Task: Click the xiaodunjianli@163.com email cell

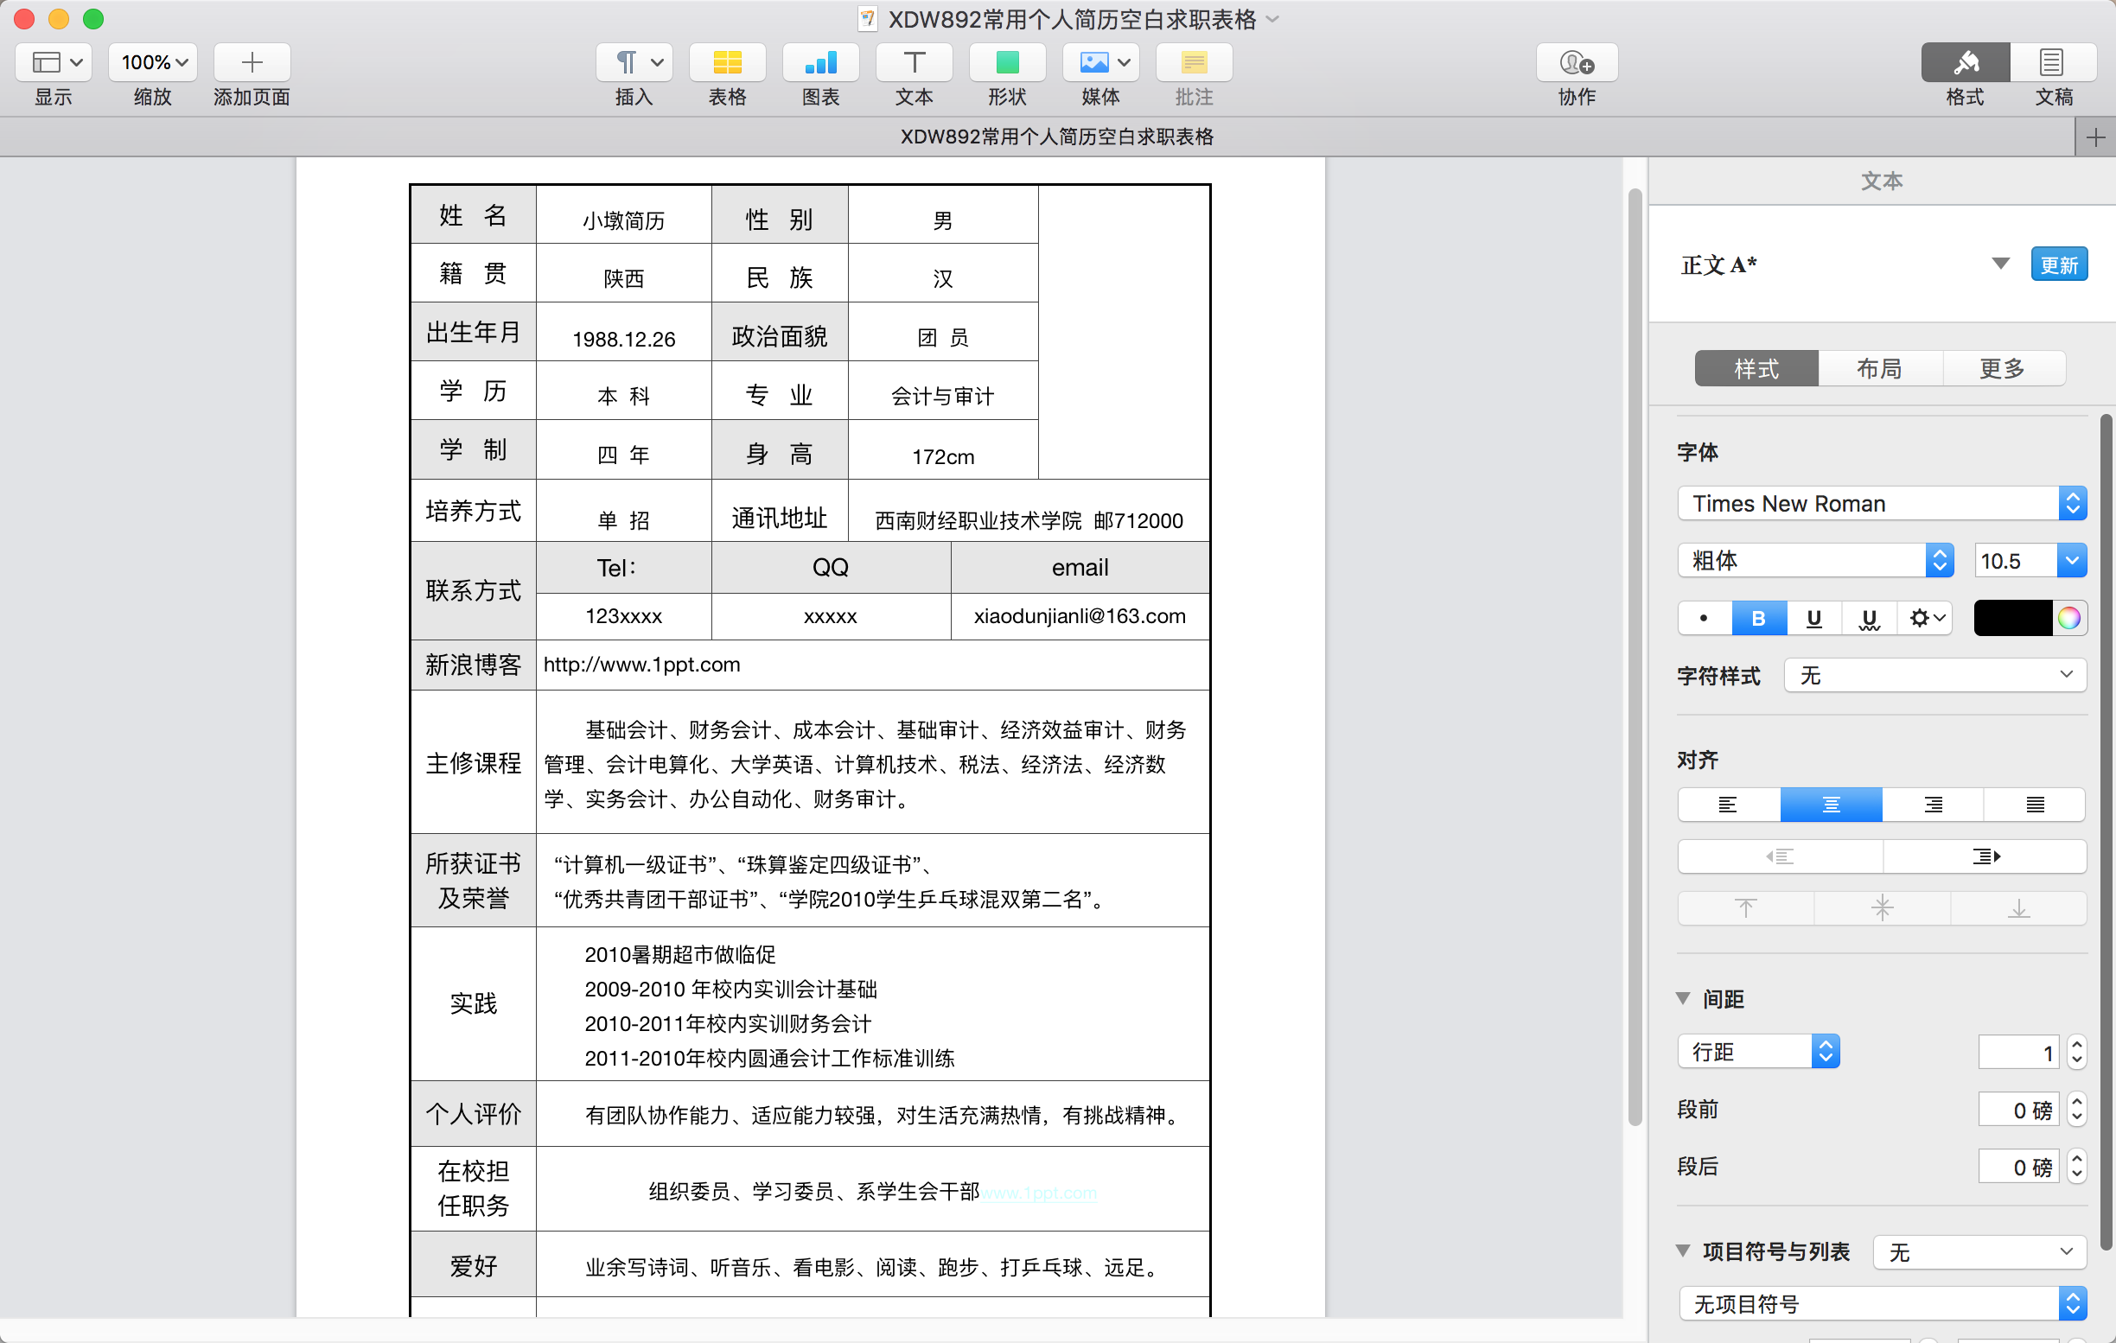Action: point(1079,615)
